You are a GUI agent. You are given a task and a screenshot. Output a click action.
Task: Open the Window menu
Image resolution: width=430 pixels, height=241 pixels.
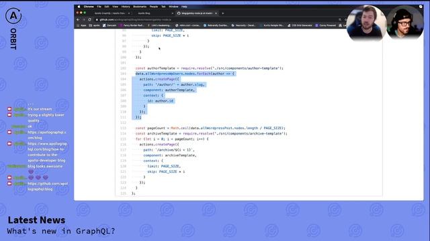point(173,7)
